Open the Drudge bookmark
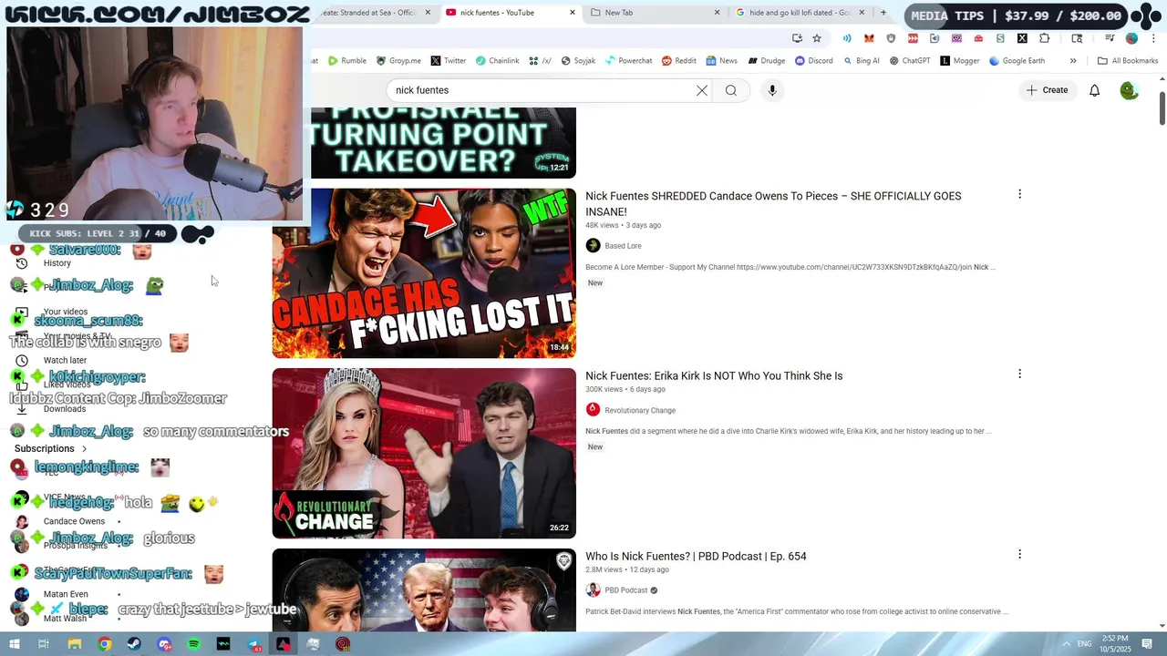Screen dimensions: 1167x656 click(x=766, y=61)
